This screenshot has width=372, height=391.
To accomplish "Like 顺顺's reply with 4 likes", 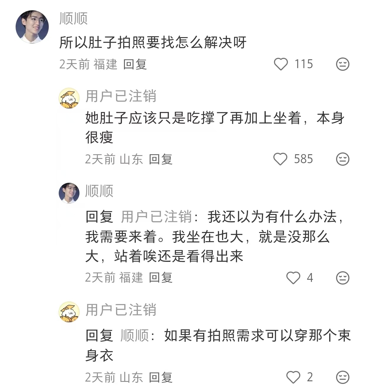I will [x=293, y=278].
